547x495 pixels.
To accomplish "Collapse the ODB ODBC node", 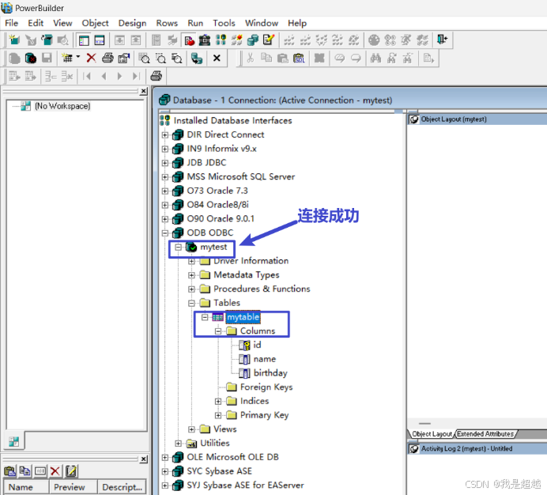I will coord(165,232).
